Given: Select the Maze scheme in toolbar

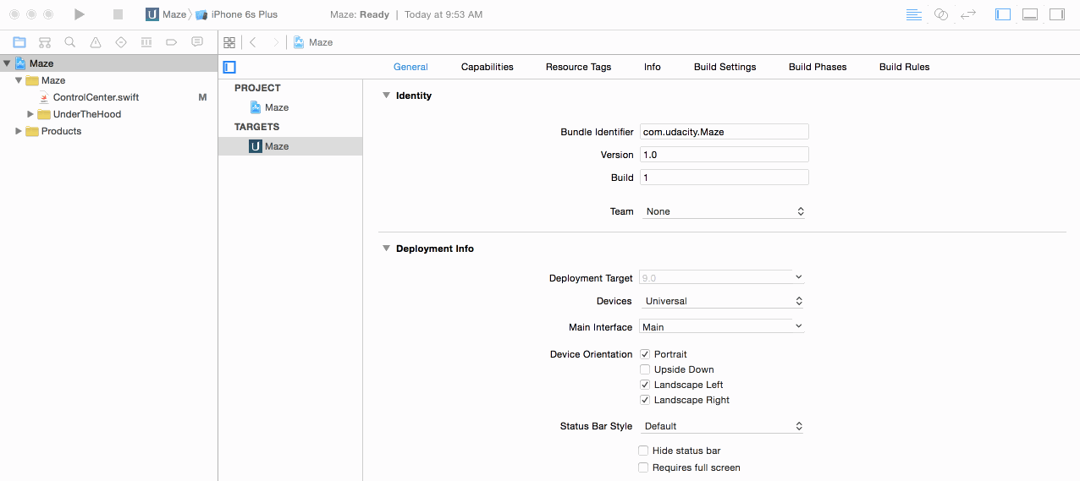Looking at the screenshot, I should point(166,14).
